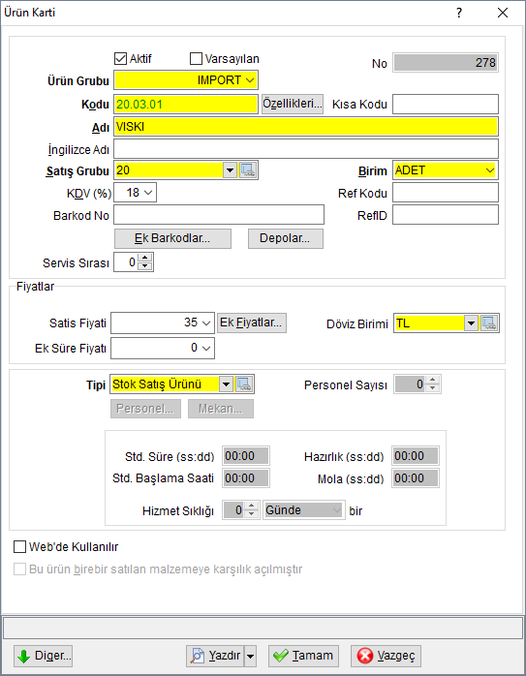Open the Yazdır dropdown arrow menu
This screenshot has width=526, height=676.
click(x=250, y=656)
